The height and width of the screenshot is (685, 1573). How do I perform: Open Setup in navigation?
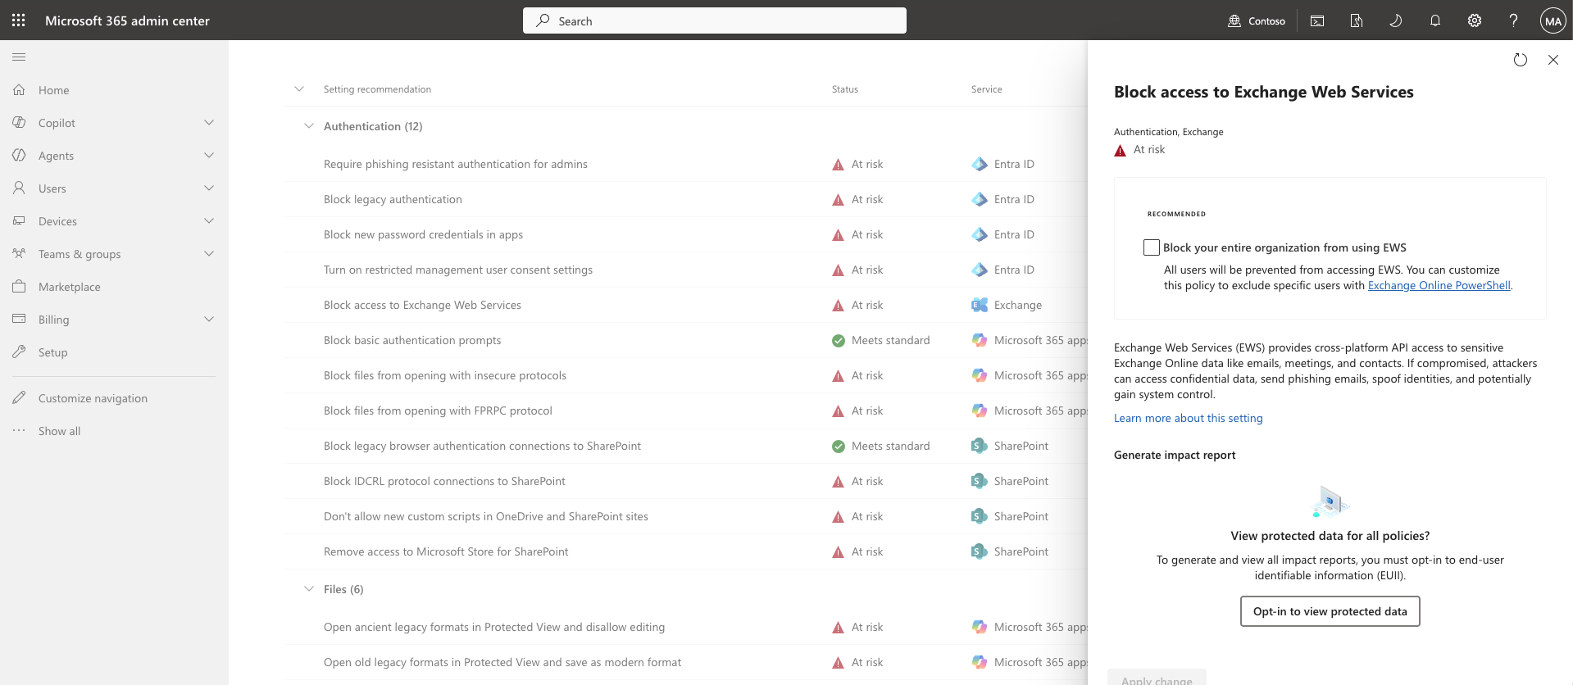(53, 352)
